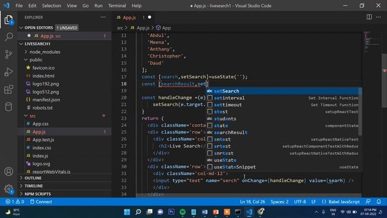Select settimeout snippet suggestion
The width and height of the screenshot is (387, 218).
click(x=284, y=105)
